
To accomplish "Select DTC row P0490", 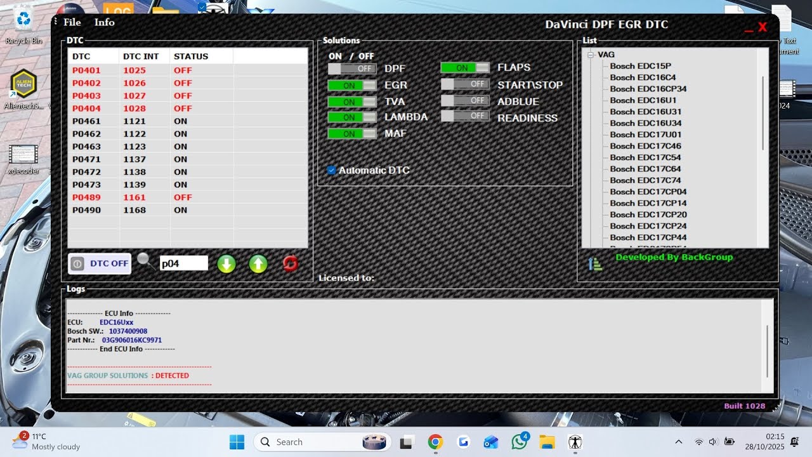I will [188, 210].
